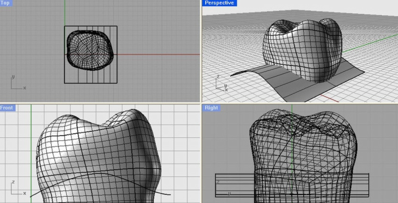Click the green Y axis line in Top viewport

coord(65,14)
